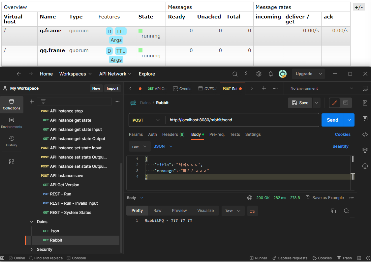
Task: Open the tab options three-dot menu
Action: click(x=276, y=88)
